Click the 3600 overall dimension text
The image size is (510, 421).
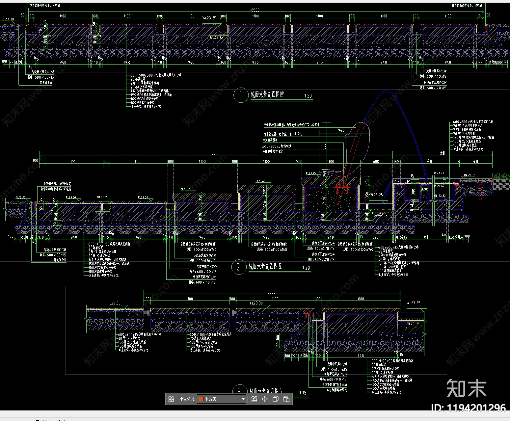pos(272,292)
